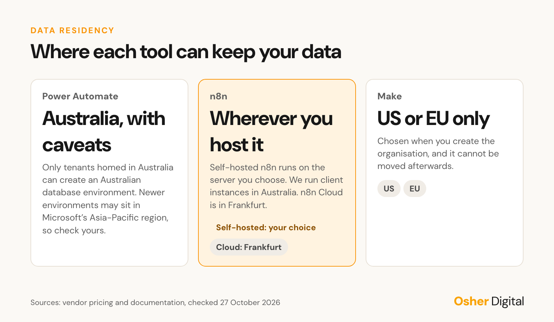Viewport: 554px width, 322px height.
Task: Select the 'Wherever you host it' headline
Action: pos(271,132)
